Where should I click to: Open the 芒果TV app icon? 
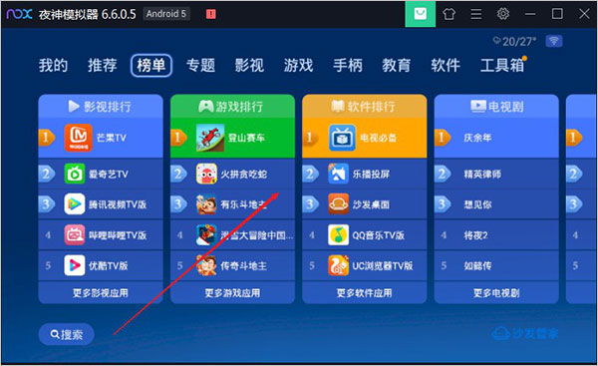coord(78,138)
